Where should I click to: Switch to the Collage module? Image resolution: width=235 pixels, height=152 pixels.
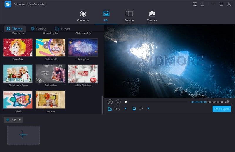[x=129, y=16]
